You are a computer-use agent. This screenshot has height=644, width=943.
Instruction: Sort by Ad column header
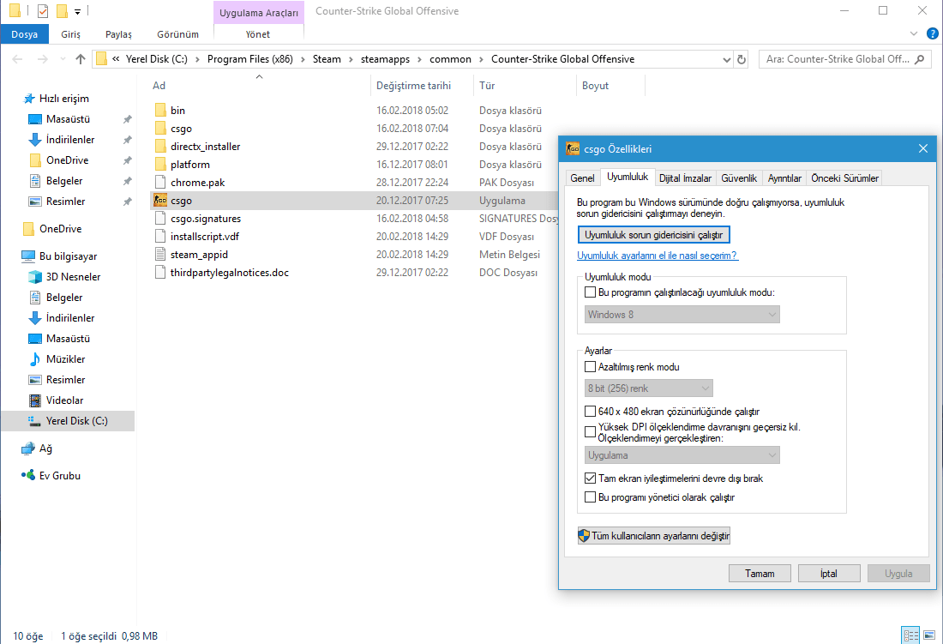pyautogui.click(x=159, y=86)
